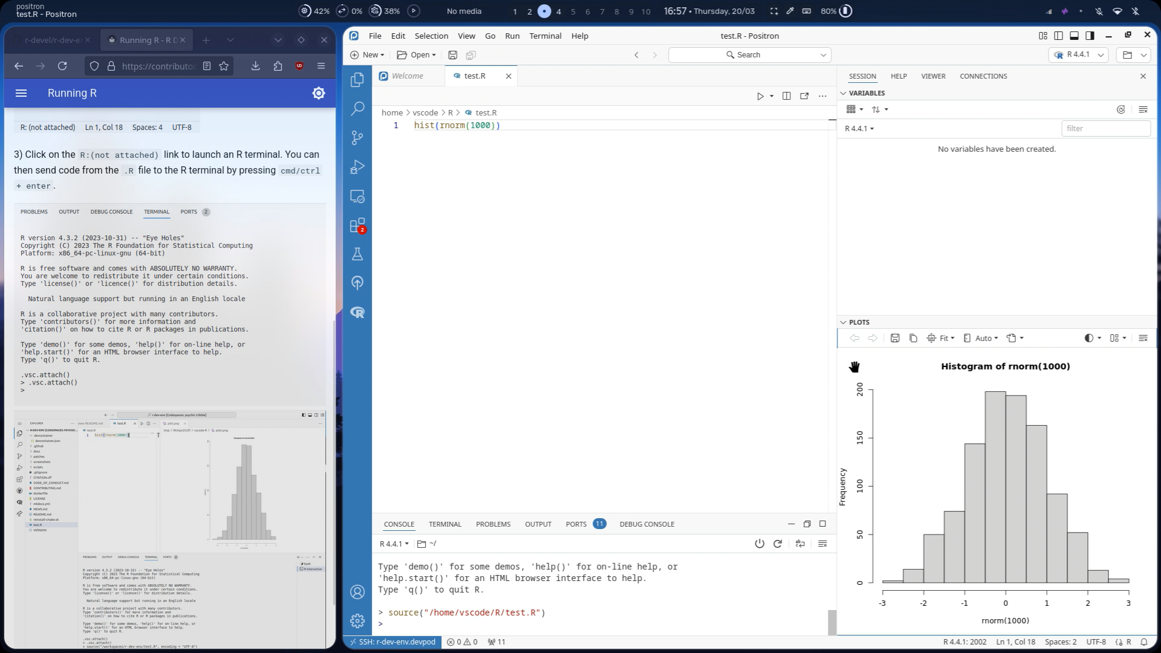Image resolution: width=1161 pixels, height=653 pixels.
Task: Toggle primary side bar layout icon
Action: (1058, 36)
